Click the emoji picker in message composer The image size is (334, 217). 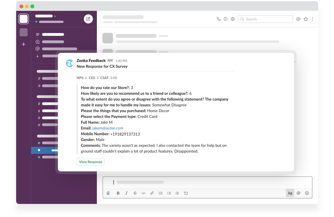(x=306, y=193)
